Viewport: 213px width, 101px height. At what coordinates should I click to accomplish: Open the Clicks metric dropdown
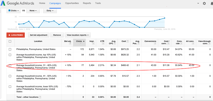coord(13,11)
